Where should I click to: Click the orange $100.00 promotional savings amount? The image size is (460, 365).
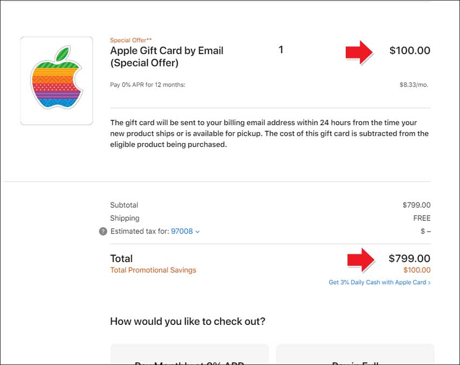click(417, 270)
